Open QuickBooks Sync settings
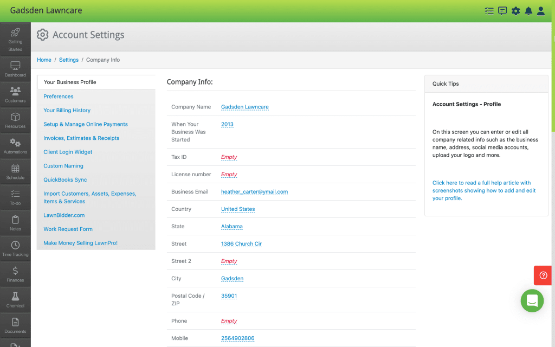Screen dimensions: 555x347 coord(65,179)
